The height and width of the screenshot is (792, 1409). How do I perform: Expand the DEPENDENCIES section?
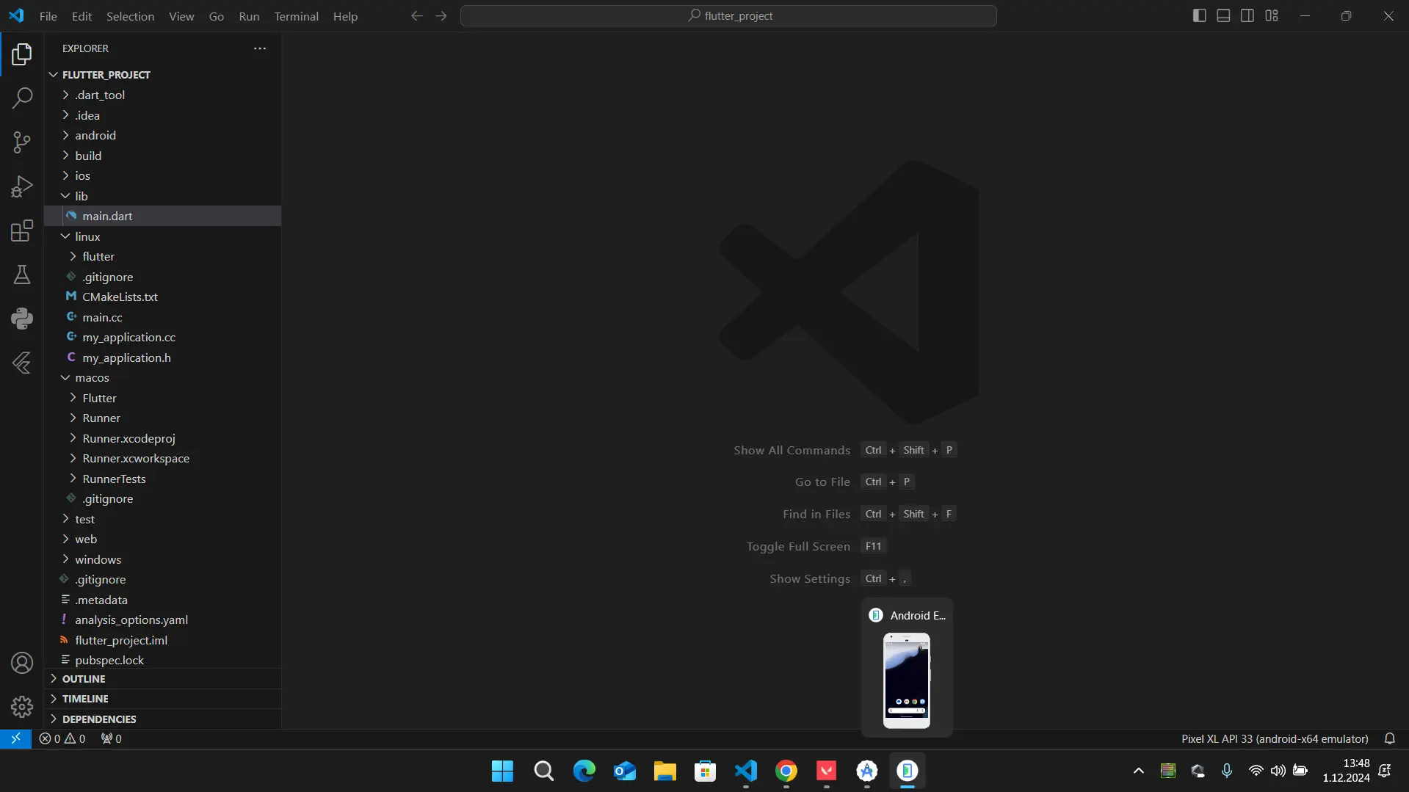click(163, 719)
